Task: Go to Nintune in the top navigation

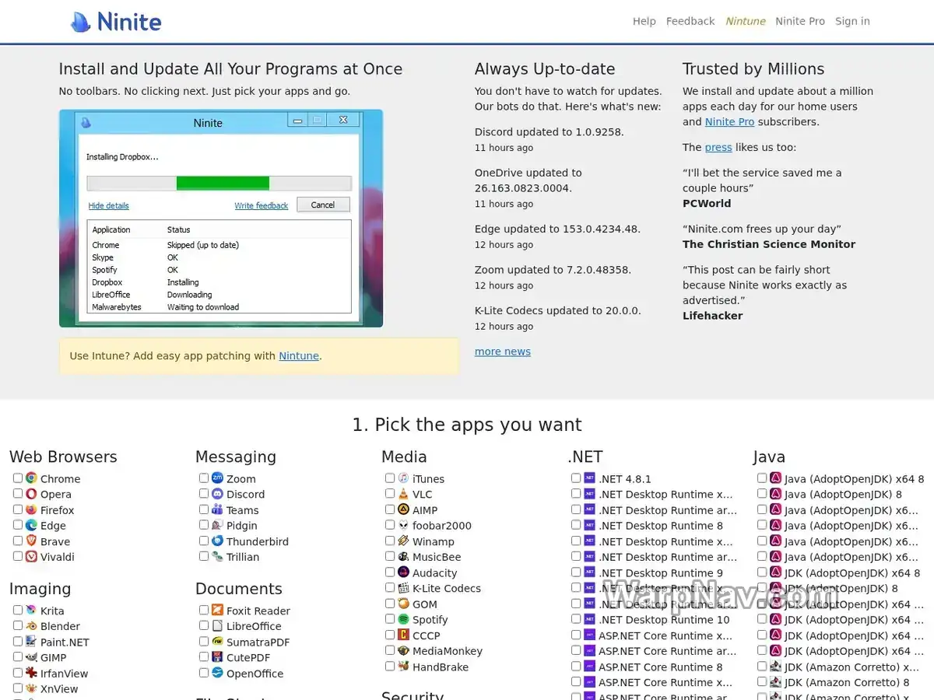Action: pos(746,21)
